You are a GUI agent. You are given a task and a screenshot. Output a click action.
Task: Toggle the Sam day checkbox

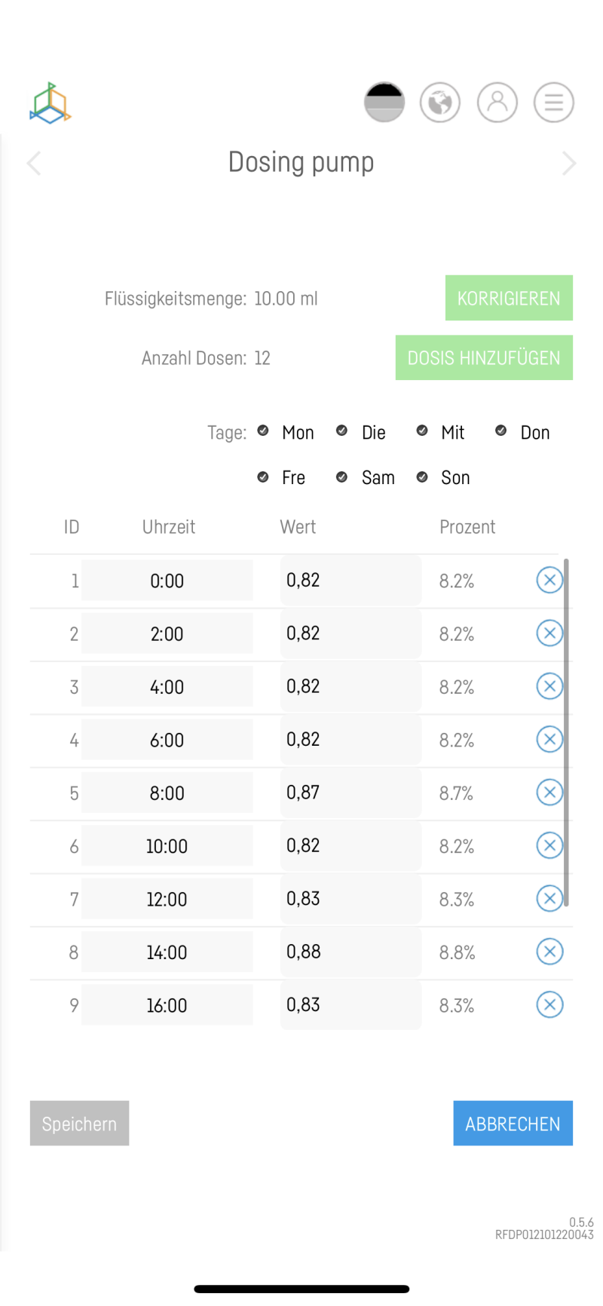(x=342, y=477)
